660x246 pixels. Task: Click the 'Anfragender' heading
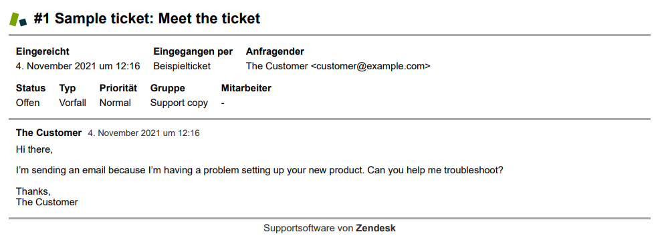point(275,51)
